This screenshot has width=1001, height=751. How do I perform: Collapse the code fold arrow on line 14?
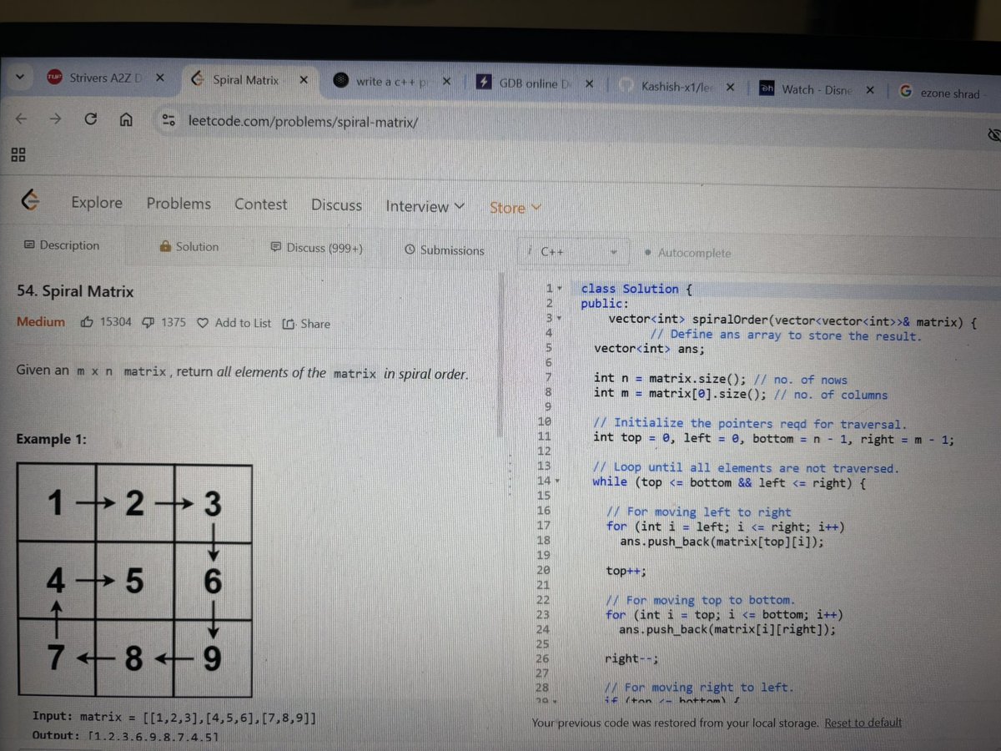tap(557, 481)
